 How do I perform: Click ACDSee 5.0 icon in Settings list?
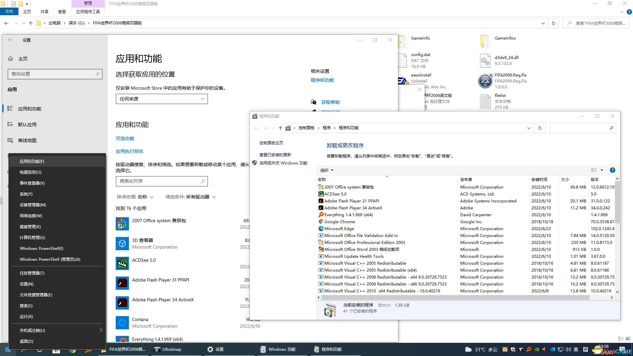point(122,263)
